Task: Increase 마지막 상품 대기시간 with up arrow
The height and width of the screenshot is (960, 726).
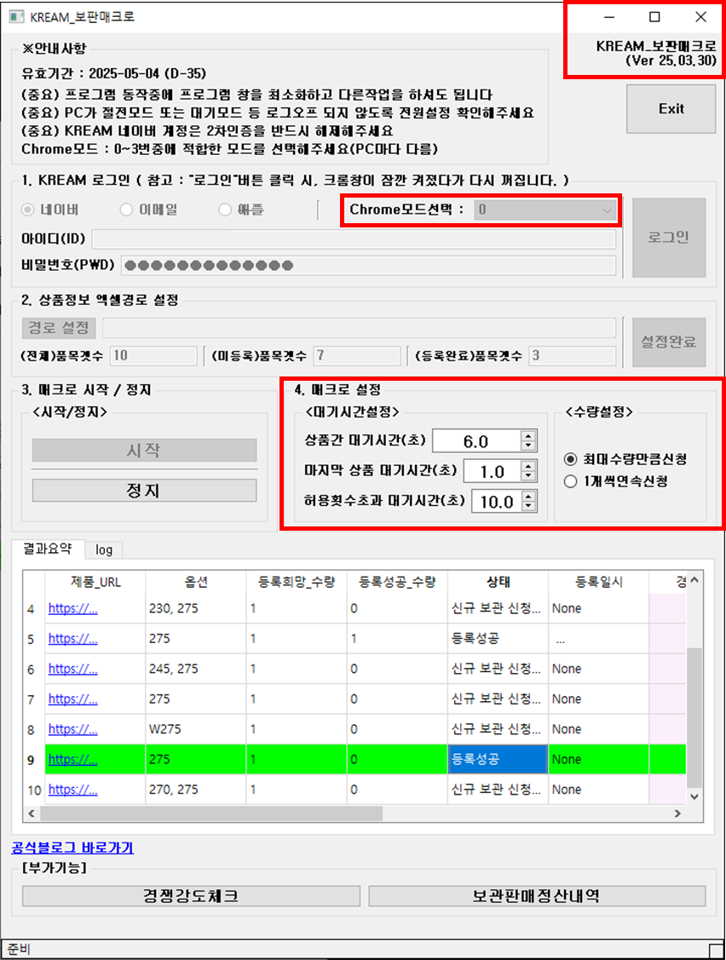Action: click(x=528, y=465)
